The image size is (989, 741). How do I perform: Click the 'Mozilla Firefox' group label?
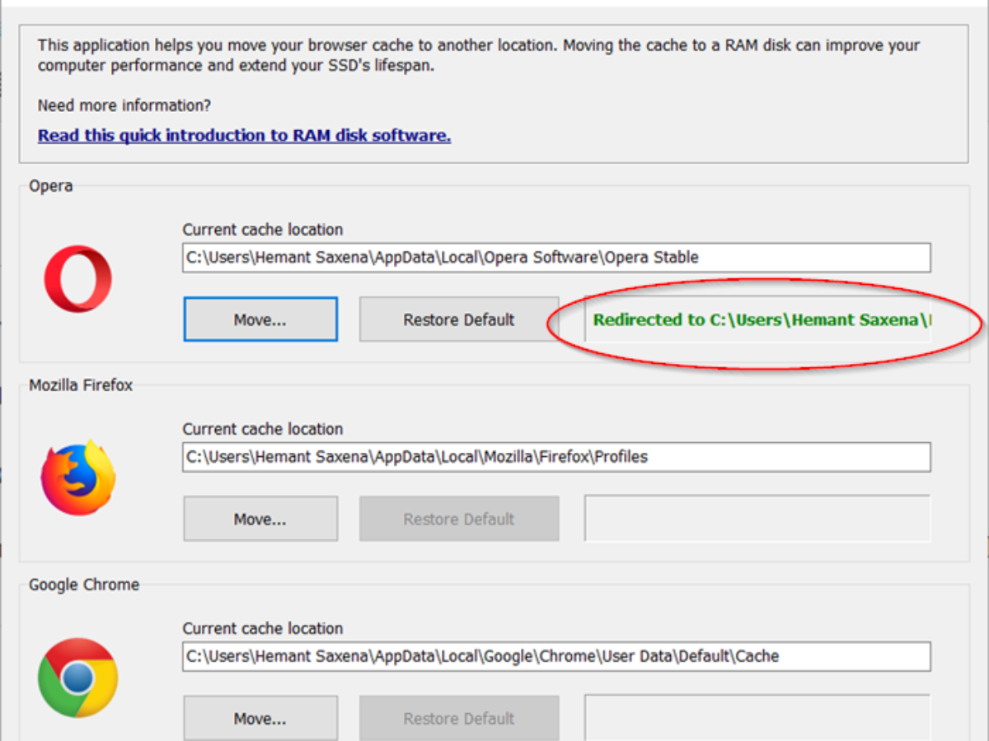pos(81,385)
